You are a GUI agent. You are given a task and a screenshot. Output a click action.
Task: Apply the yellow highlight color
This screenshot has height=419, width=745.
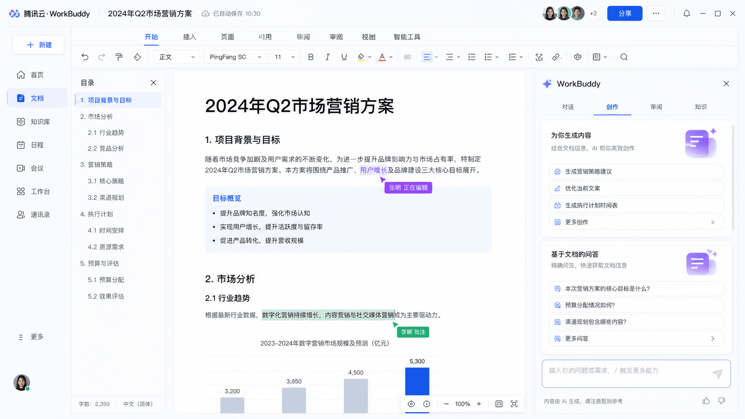coord(361,57)
